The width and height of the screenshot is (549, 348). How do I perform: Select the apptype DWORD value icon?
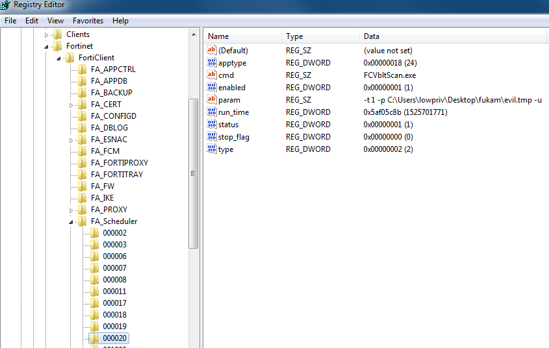pyautogui.click(x=211, y=63)
